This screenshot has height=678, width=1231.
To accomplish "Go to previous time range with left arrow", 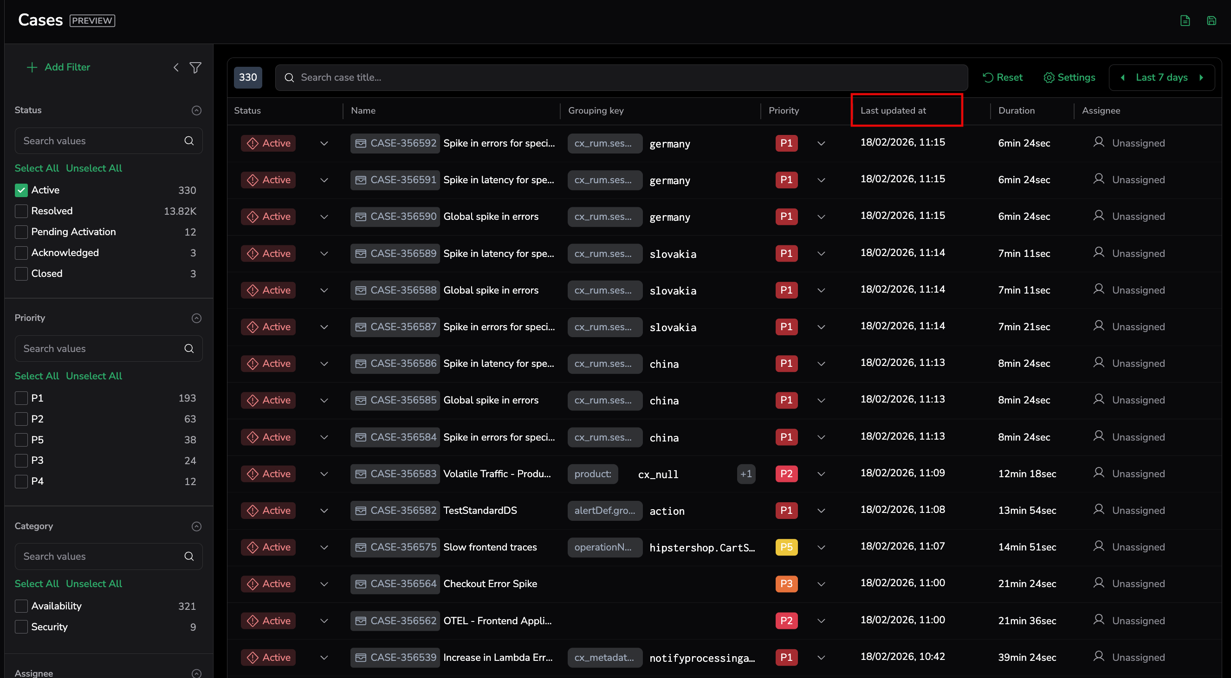I will 1122,77.
